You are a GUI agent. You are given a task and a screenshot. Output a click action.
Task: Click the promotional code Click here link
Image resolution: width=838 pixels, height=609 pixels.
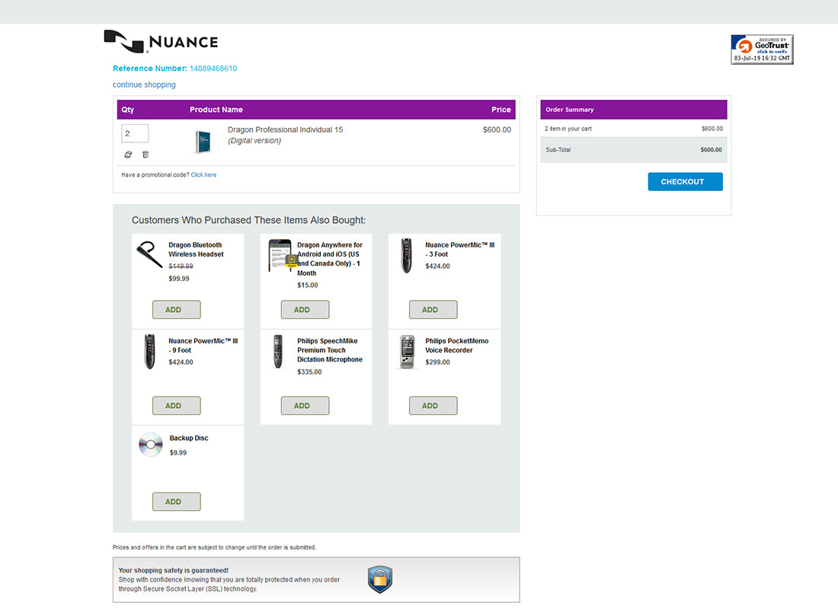click(x=203, y=174)
